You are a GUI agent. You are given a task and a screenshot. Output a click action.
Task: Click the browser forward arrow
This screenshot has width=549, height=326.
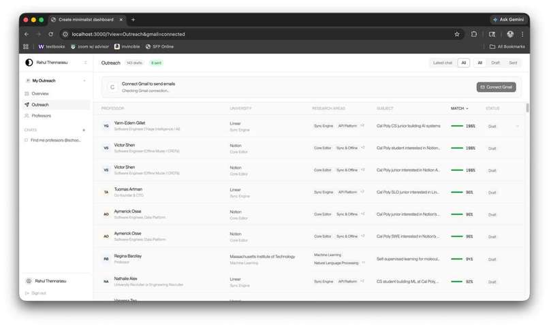tap(39, 34)
